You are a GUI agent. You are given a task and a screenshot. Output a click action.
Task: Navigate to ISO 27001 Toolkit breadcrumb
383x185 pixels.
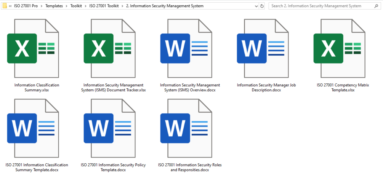(x=104, y=6)
